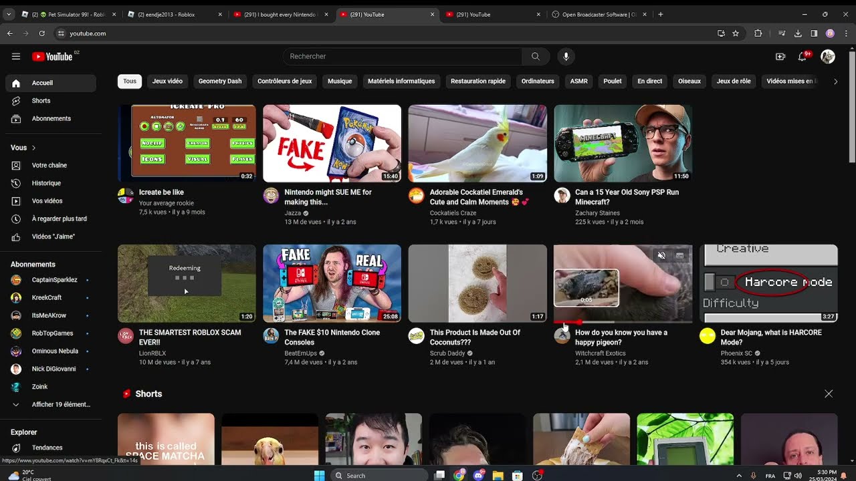Go to Accueil in sidebar
This screenshot has width=856, height=481.
[51, 83]
